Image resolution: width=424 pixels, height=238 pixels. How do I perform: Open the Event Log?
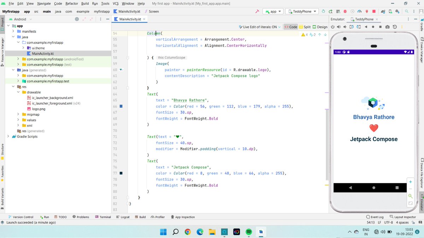(x=375, y=217)
